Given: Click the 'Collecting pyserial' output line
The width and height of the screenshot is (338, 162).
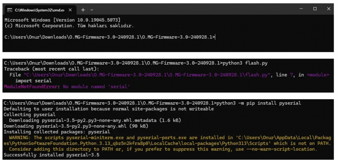Looking at the screenshot, I should (x=29, y=115).
